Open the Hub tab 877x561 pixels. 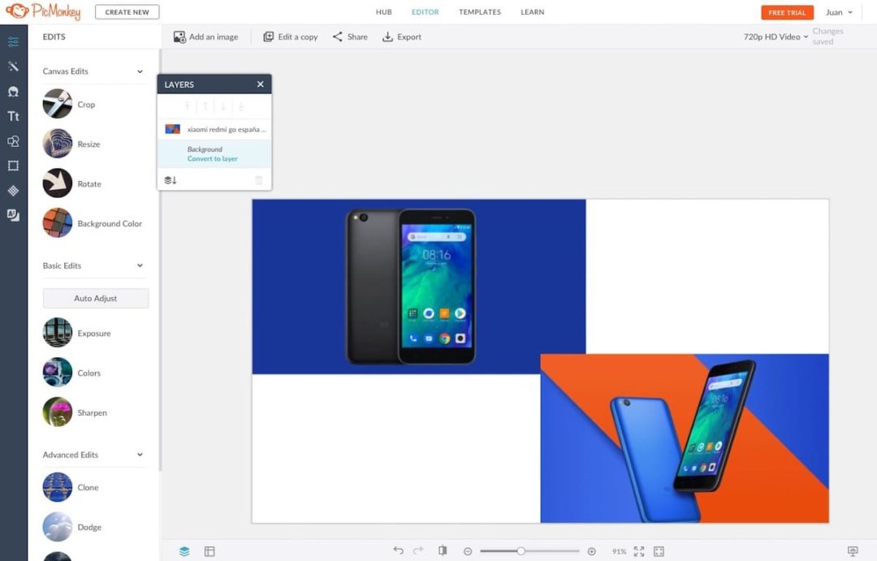[x=383, y=12]
